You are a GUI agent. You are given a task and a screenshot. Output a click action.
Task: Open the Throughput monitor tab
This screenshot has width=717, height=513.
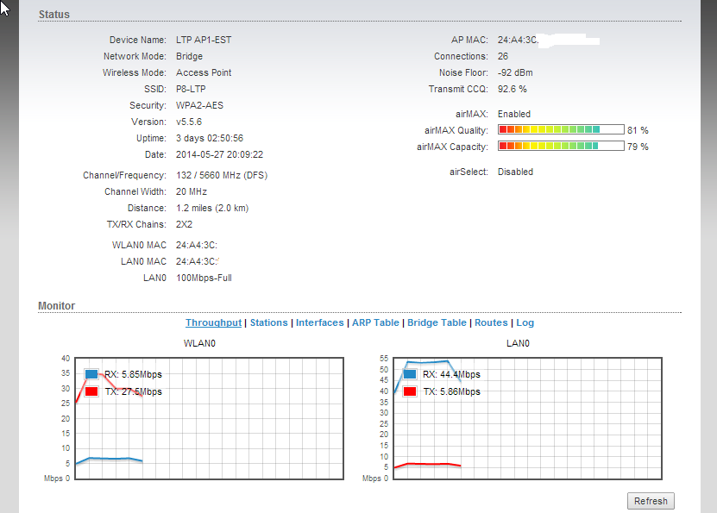coord(213,322)
